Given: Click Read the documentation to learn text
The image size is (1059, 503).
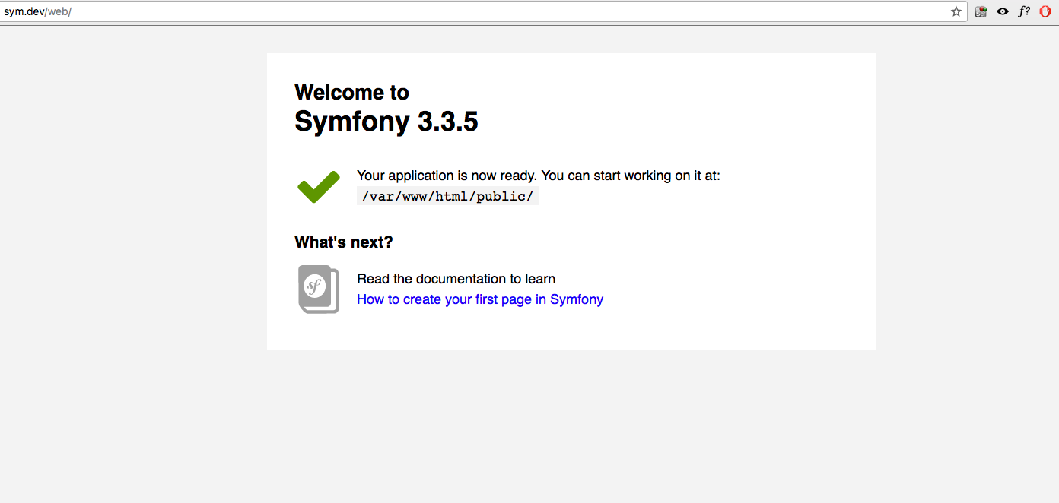Looking at the screenshot, I should (456, 279).
